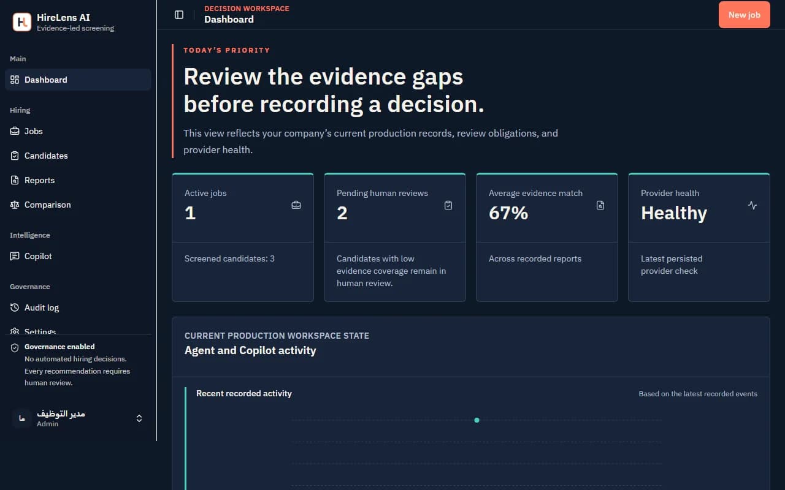The width and height of the screenshot is (785, 490).
Task: Open the Pending human reviews card
Action: tap(395, 237)
